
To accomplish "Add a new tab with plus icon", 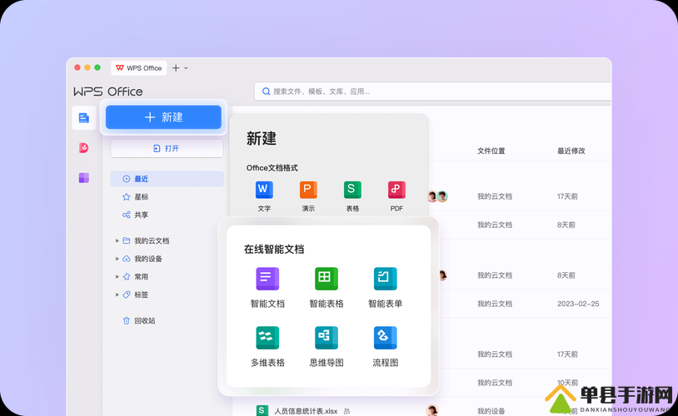I will tap(176, 68).
